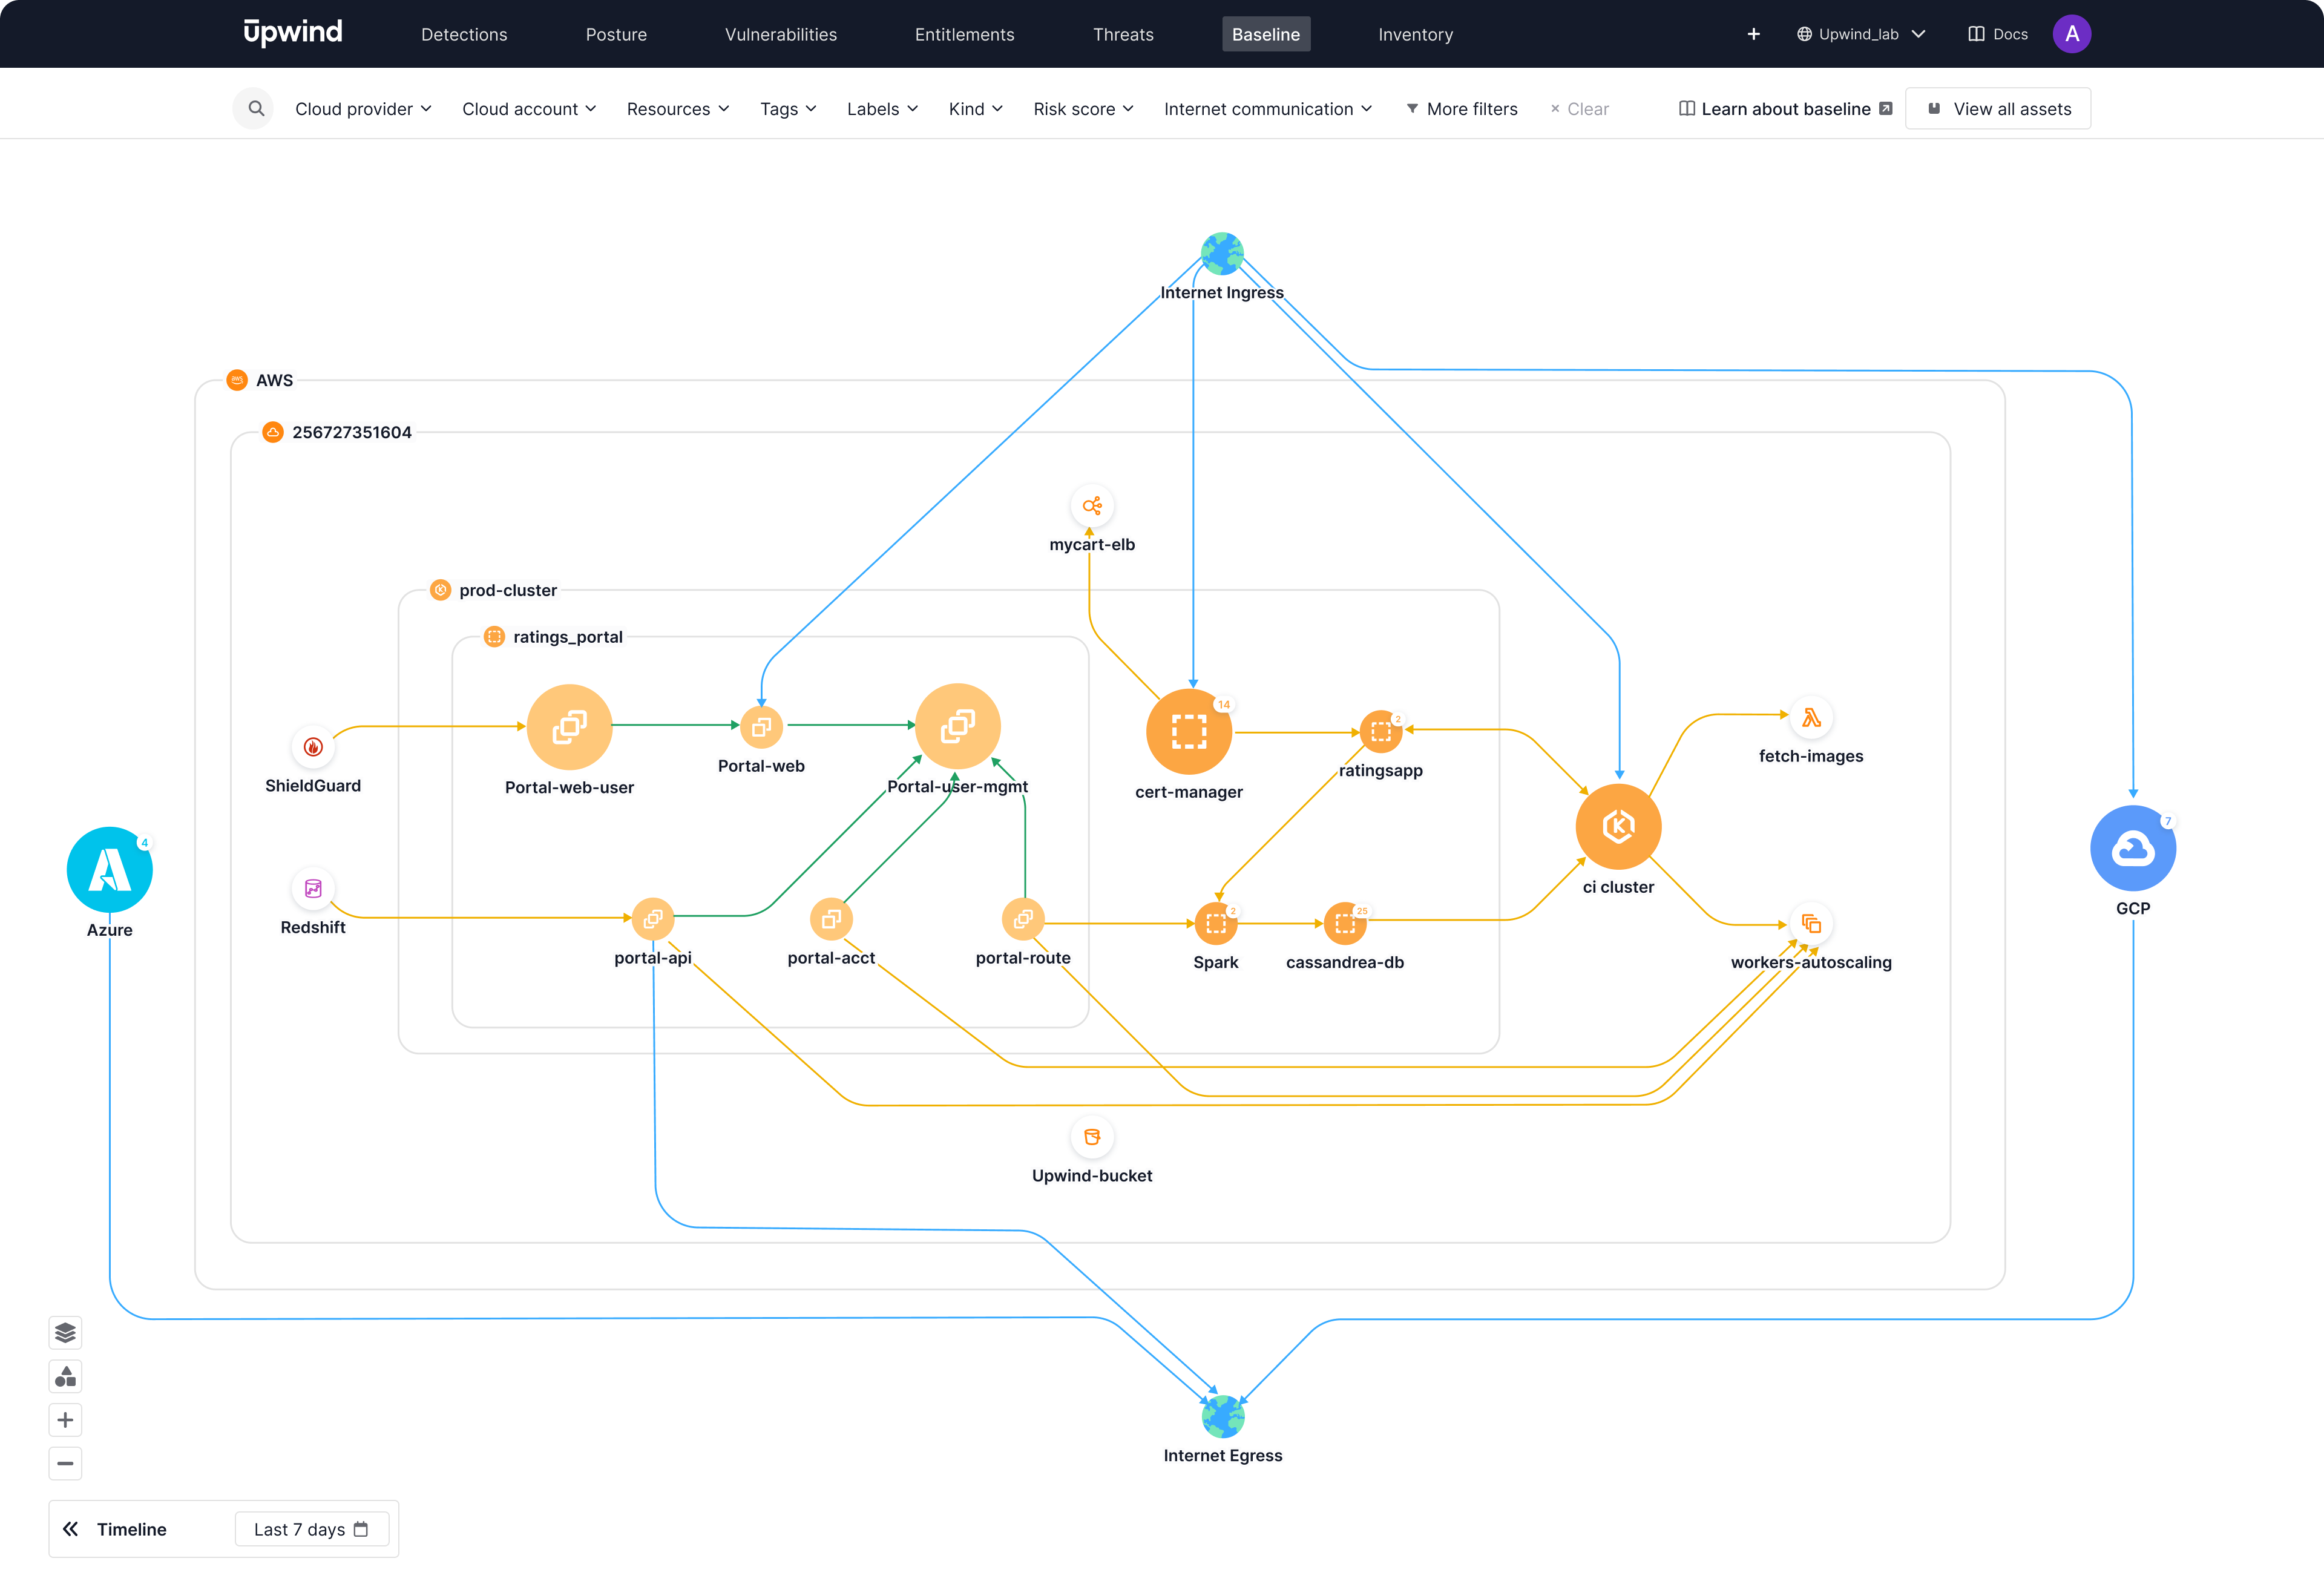Screen dimensions: 2324x1587
Task: Select the Redshift database icon
Action: (313, 888)
